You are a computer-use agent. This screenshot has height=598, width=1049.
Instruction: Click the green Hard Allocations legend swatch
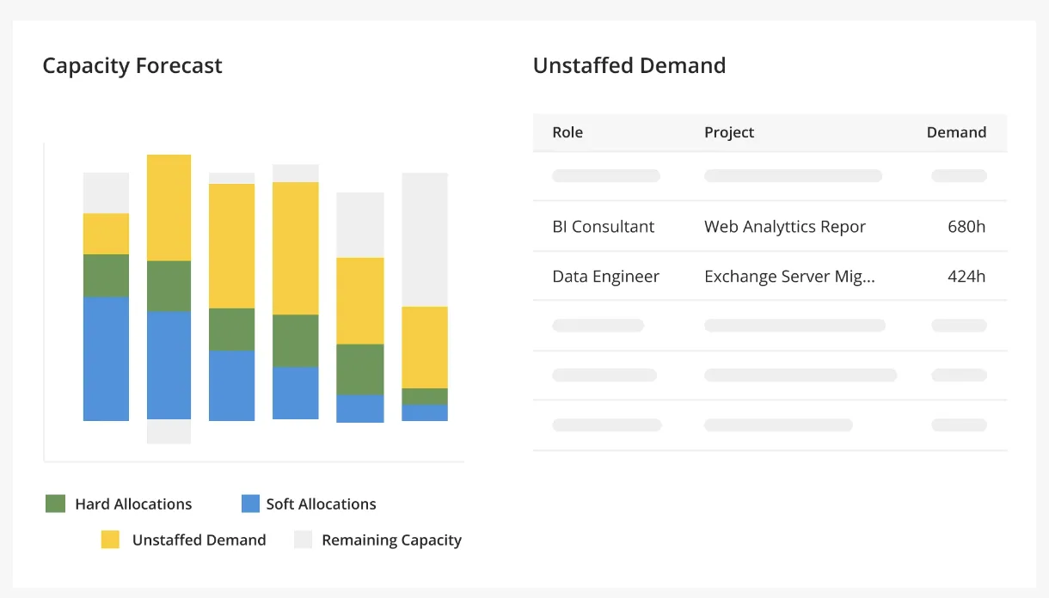pos(56,503)
